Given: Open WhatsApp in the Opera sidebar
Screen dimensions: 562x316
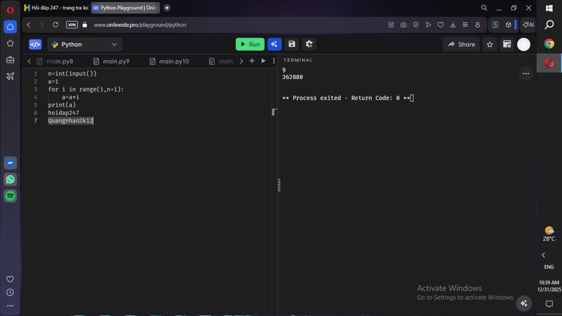Looking at the screenshot, I should 10,179.
